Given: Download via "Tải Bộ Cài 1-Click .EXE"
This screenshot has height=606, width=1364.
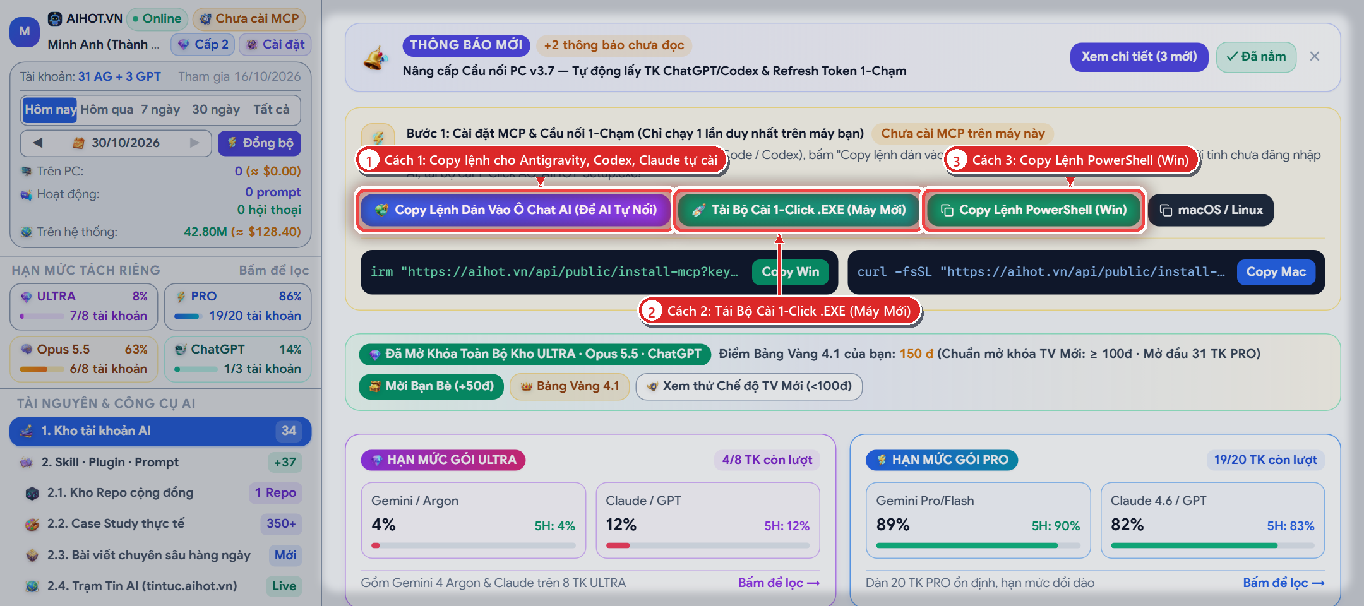Looking at the screenshot, I should pos(798,210).
